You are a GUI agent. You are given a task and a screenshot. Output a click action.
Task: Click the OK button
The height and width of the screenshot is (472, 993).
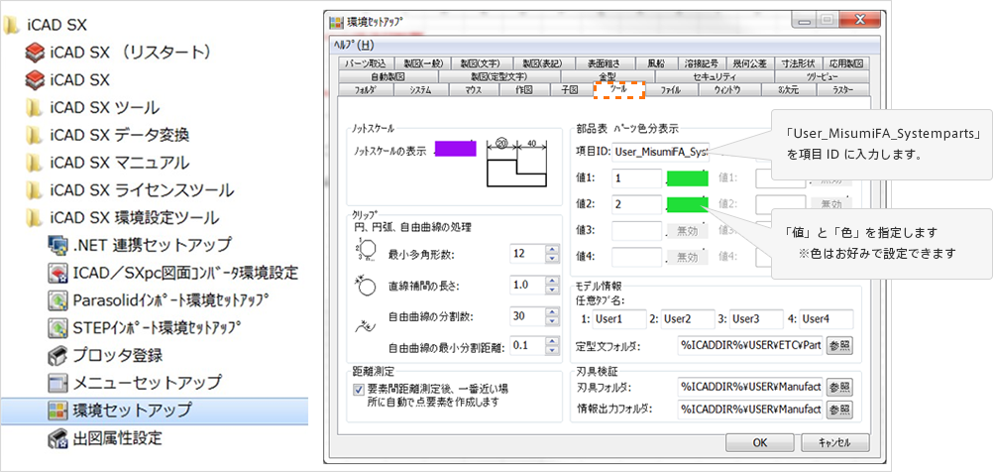click(x=760, y=442)
